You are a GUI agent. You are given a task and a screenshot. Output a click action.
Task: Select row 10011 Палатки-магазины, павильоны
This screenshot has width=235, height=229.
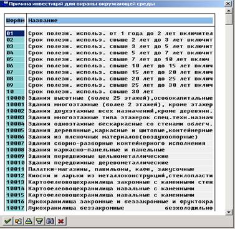click(110, 169)
